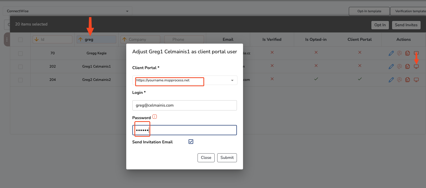426x188 pixels.
Task: Click the Id column sort arrow
Action: 37,39
